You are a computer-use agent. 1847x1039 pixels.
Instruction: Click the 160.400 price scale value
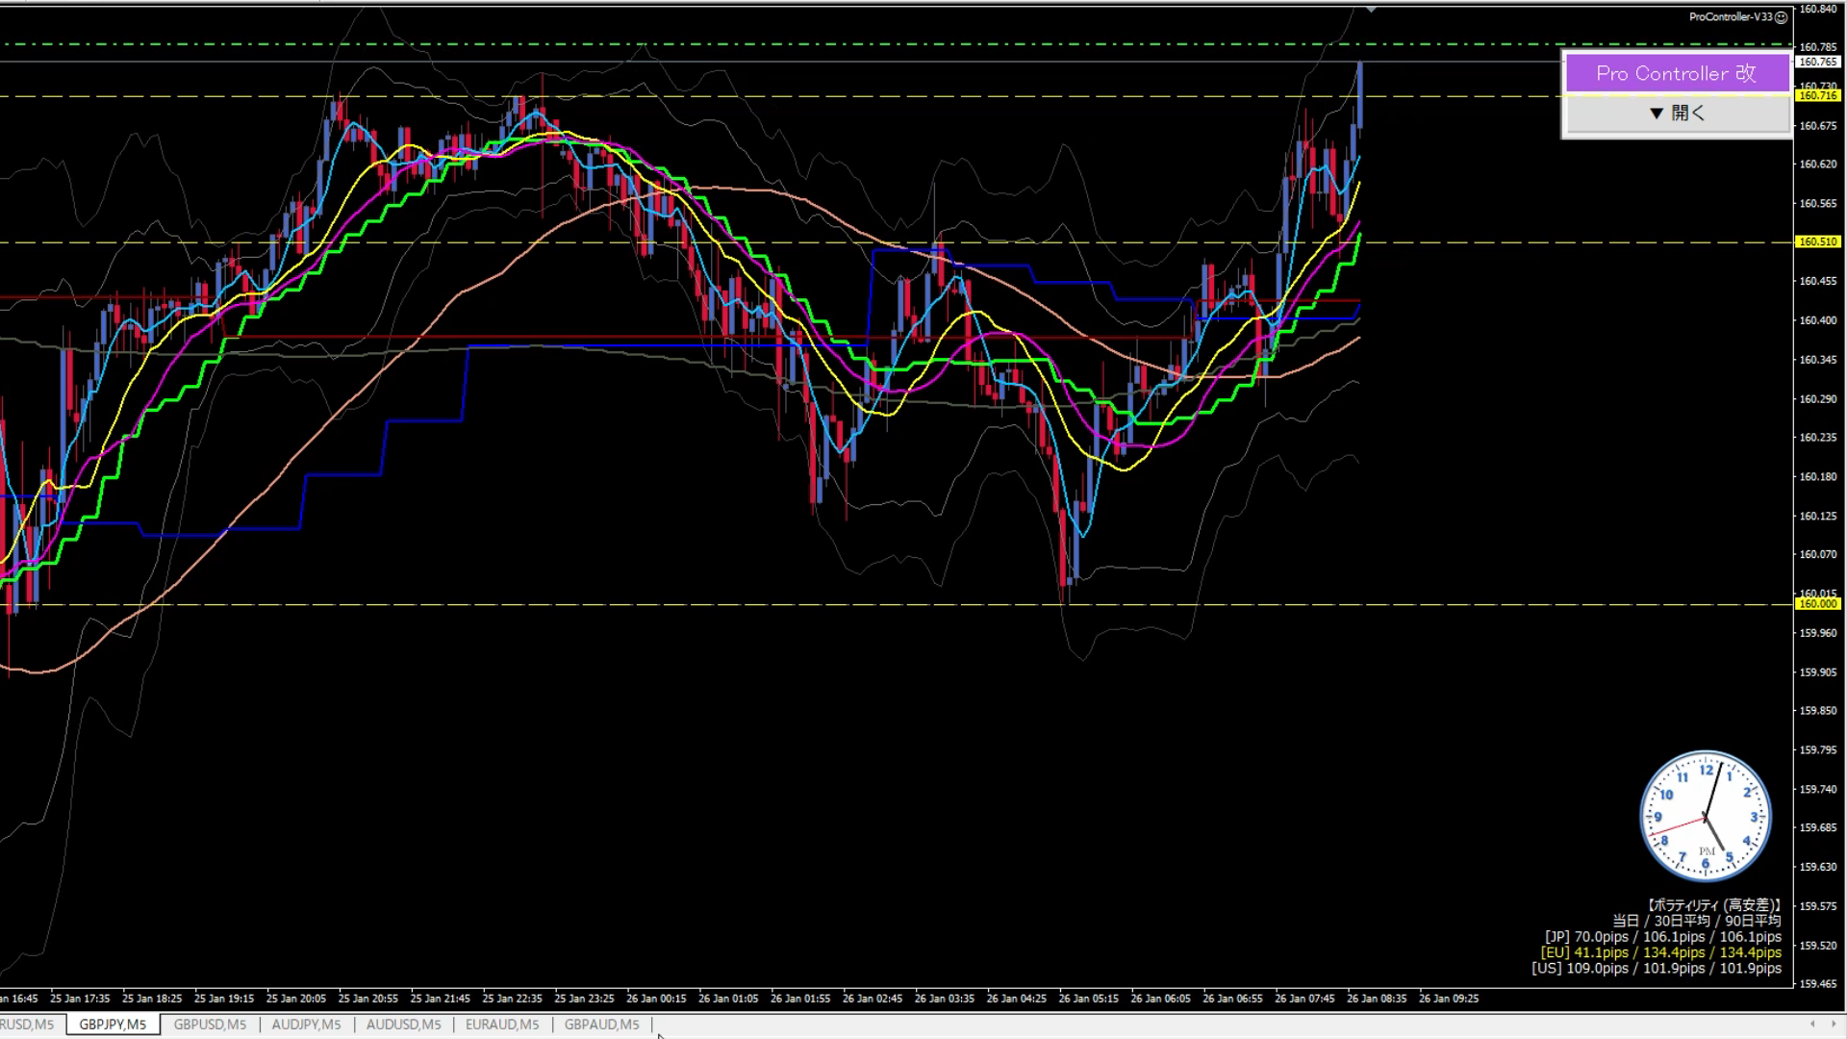tap(1818, 320)
